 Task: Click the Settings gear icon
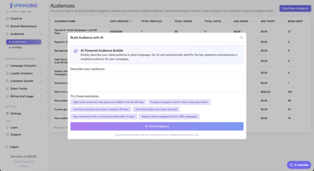coord(7,114)
